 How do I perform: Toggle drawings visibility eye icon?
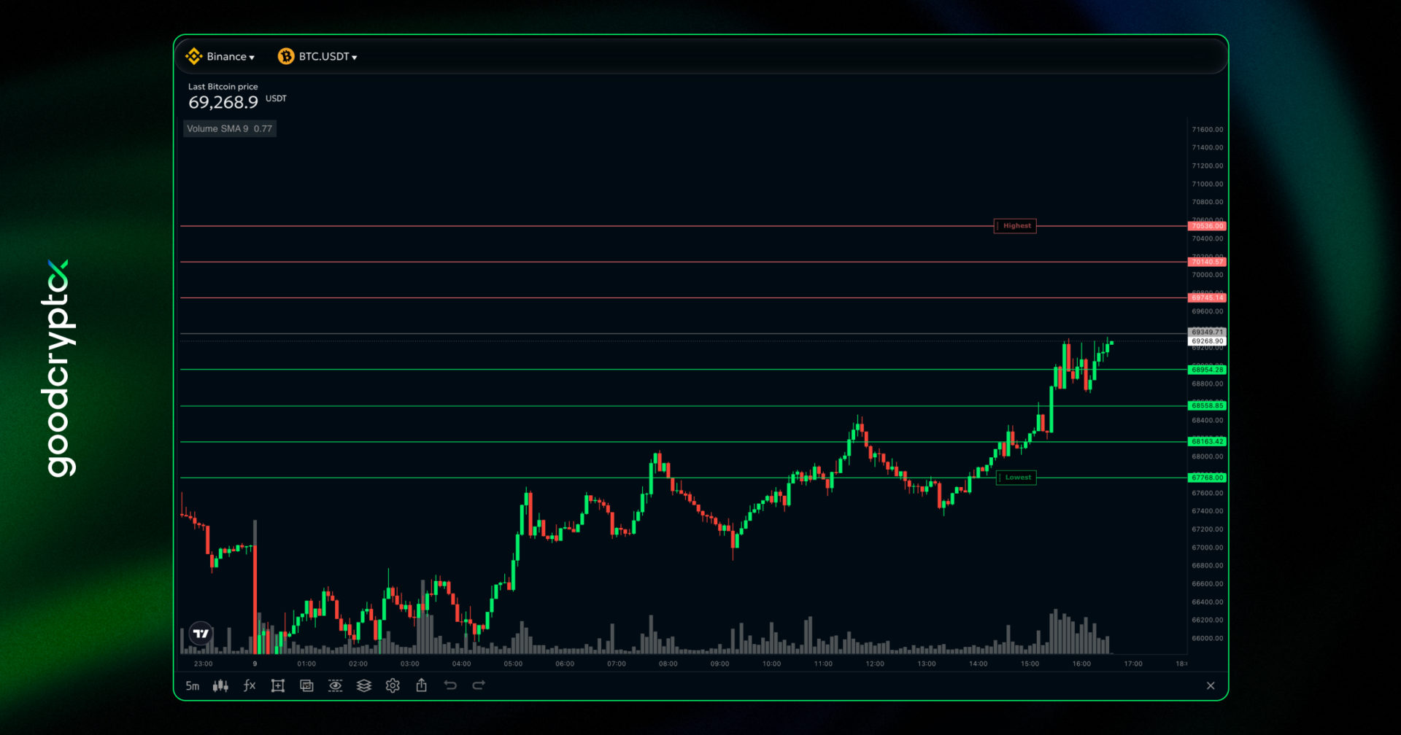tap(335, 685)
